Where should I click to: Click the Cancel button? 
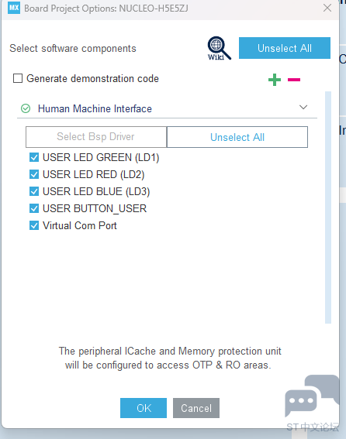[196, 408]
